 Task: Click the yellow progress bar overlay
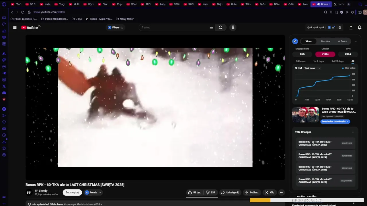pyautogui.click(x=260, y=200)
